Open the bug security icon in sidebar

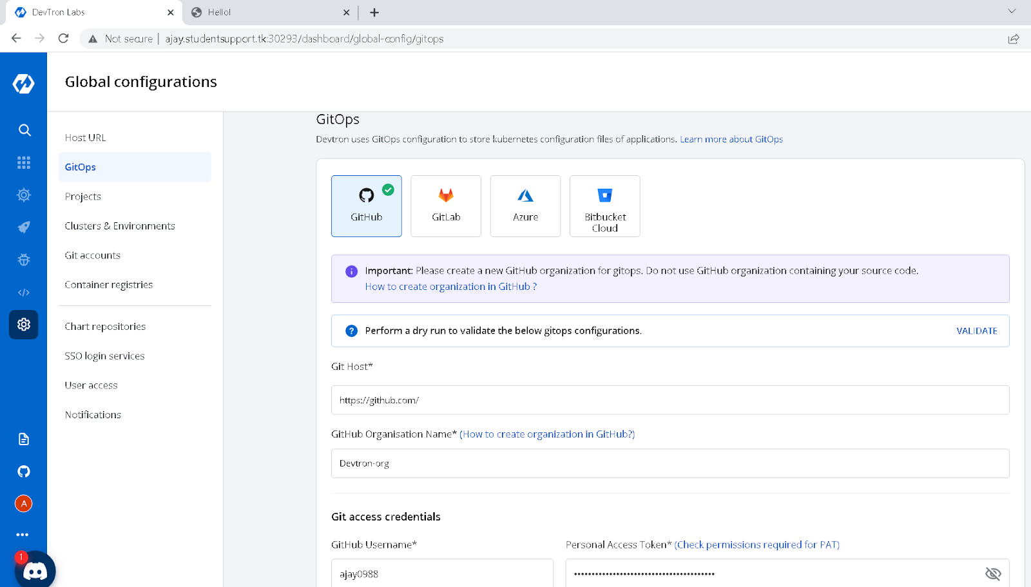pos(24,260)
